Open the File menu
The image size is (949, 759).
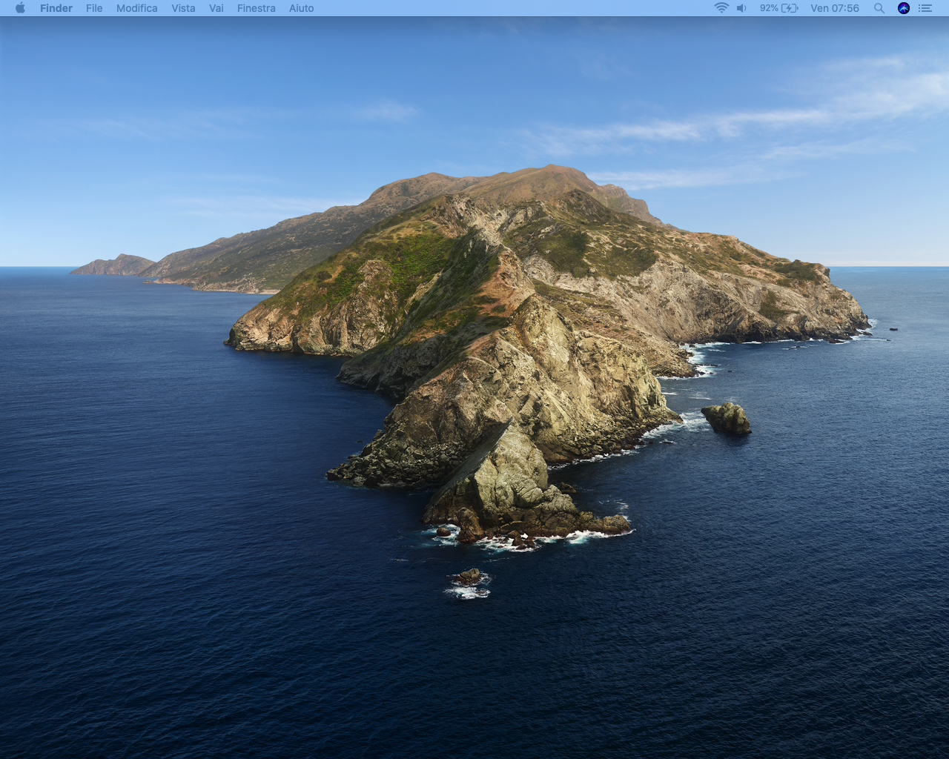coord(94,8)
